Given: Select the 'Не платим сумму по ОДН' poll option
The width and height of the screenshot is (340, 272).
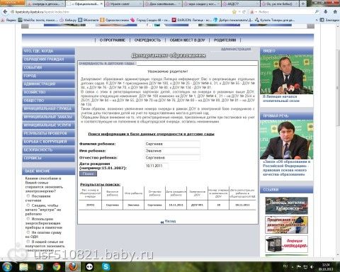Looking at the screenshot, I should coord(28,232).
